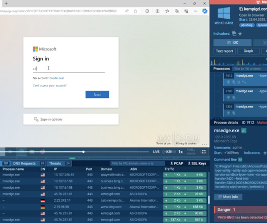Open Sign-in options panel
The height and width of the screenshot is (223, 267).
click(71, 119)
